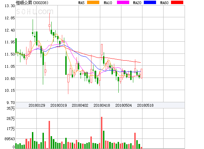Screen dimensions: 204x149
Task: Click the 89543 volume axis label
Action: tap(10, 139)
